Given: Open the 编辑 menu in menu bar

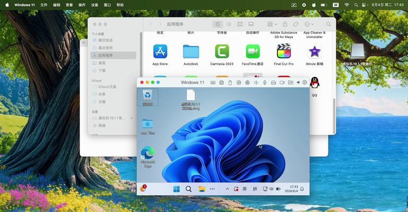Looking at the screenshot, I should click(56, 5).
